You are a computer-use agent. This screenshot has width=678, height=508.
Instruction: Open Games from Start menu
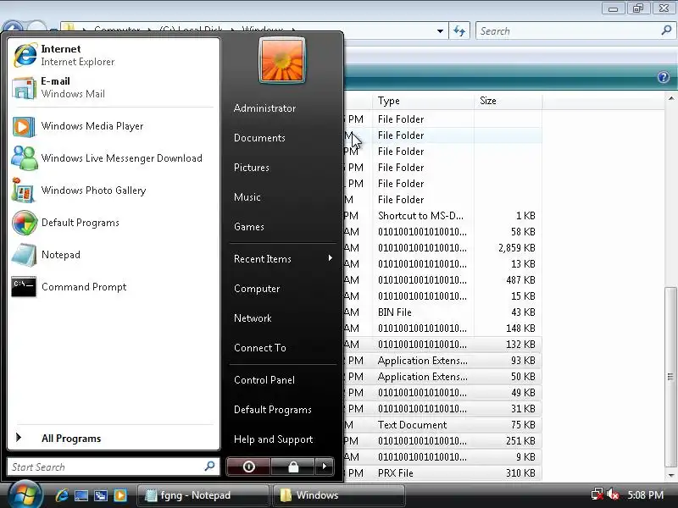point(248,227)
